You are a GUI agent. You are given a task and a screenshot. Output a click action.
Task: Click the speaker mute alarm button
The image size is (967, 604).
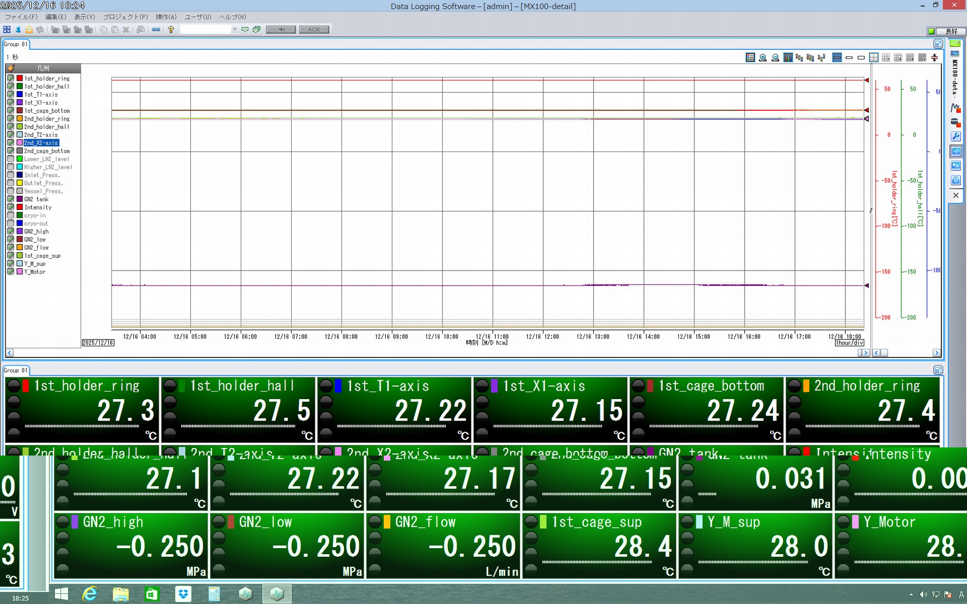coord(280,29)
